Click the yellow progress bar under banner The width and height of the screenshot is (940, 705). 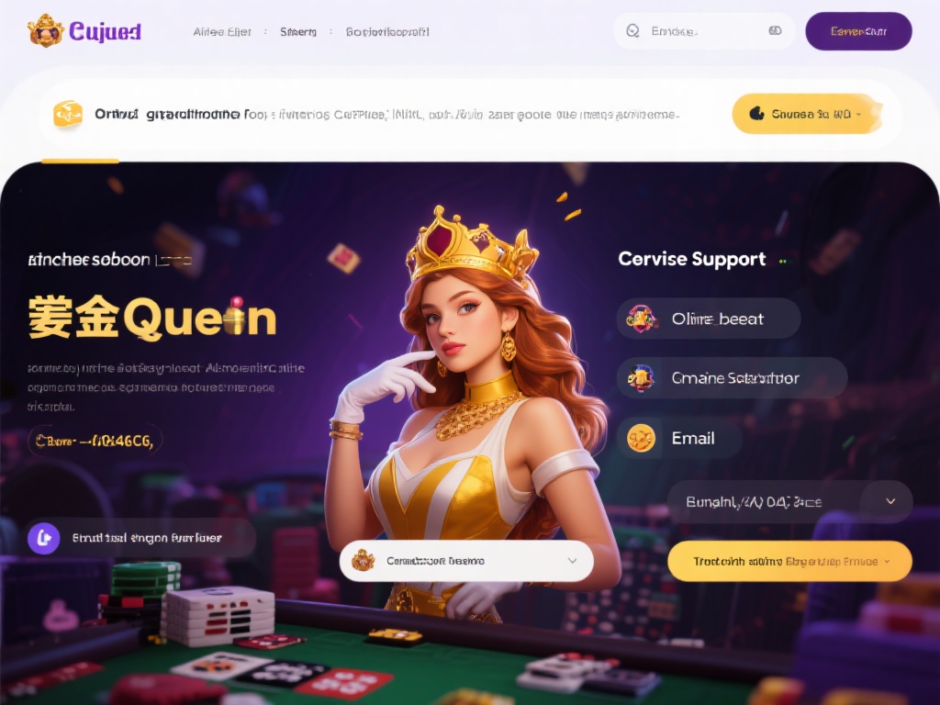pyautogui.click(x=81, y=161)
